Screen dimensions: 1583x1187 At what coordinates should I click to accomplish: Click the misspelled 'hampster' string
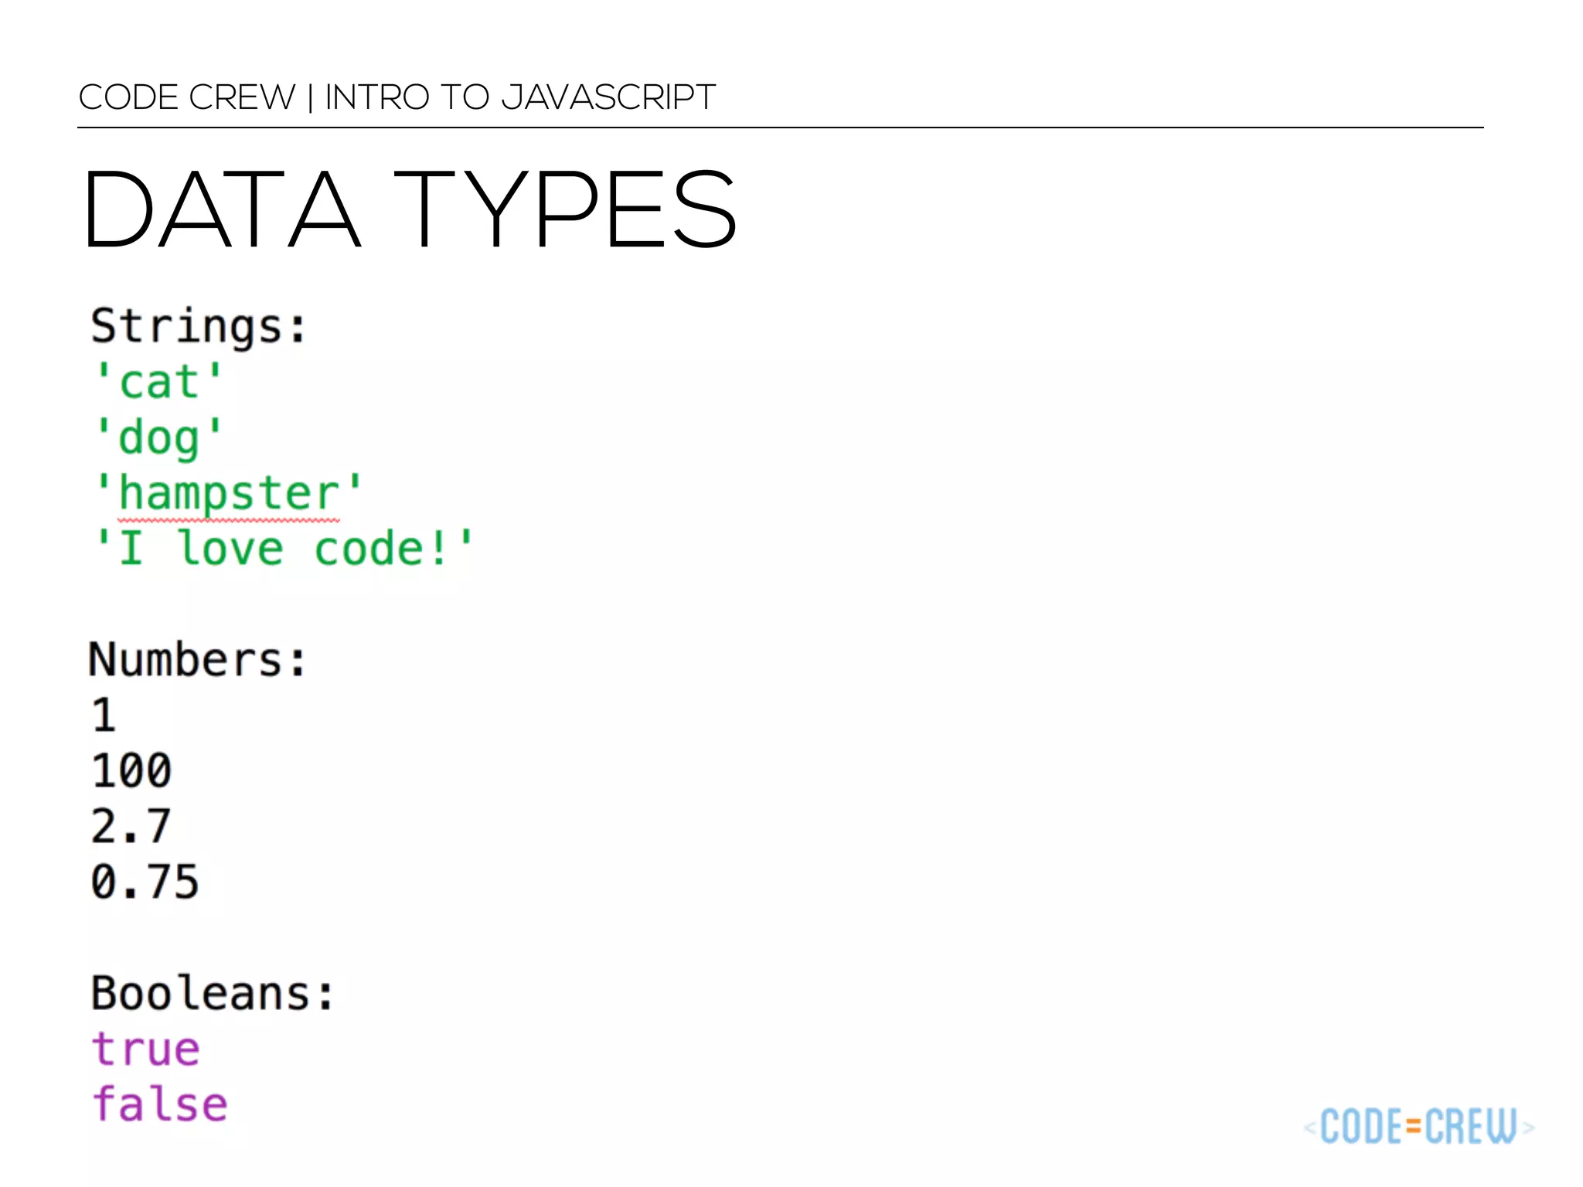[228, 493]
